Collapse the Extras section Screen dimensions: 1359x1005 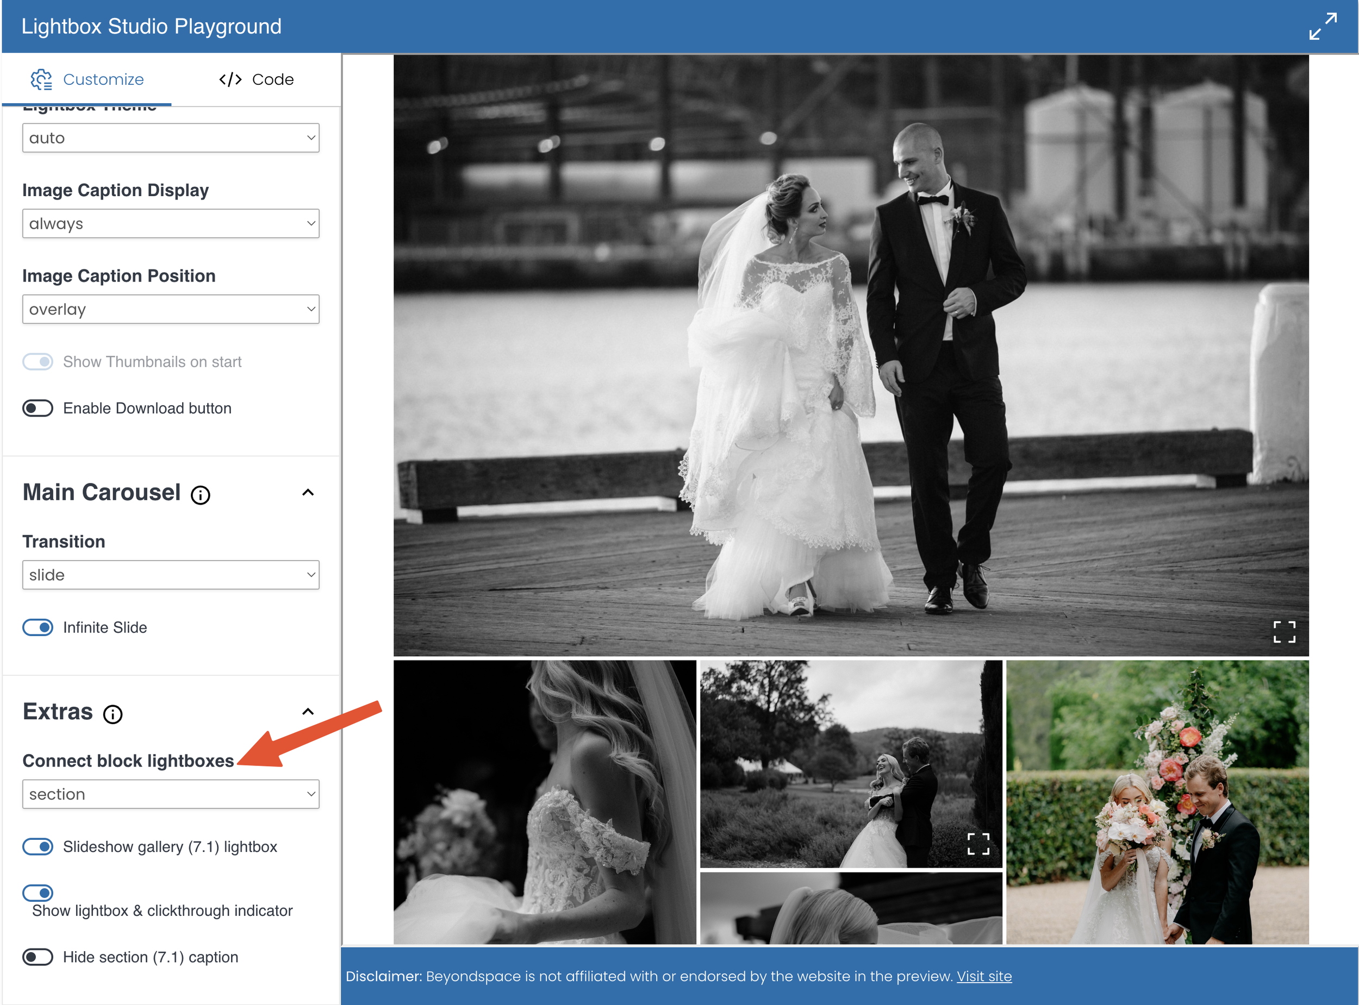pos(308,711)
